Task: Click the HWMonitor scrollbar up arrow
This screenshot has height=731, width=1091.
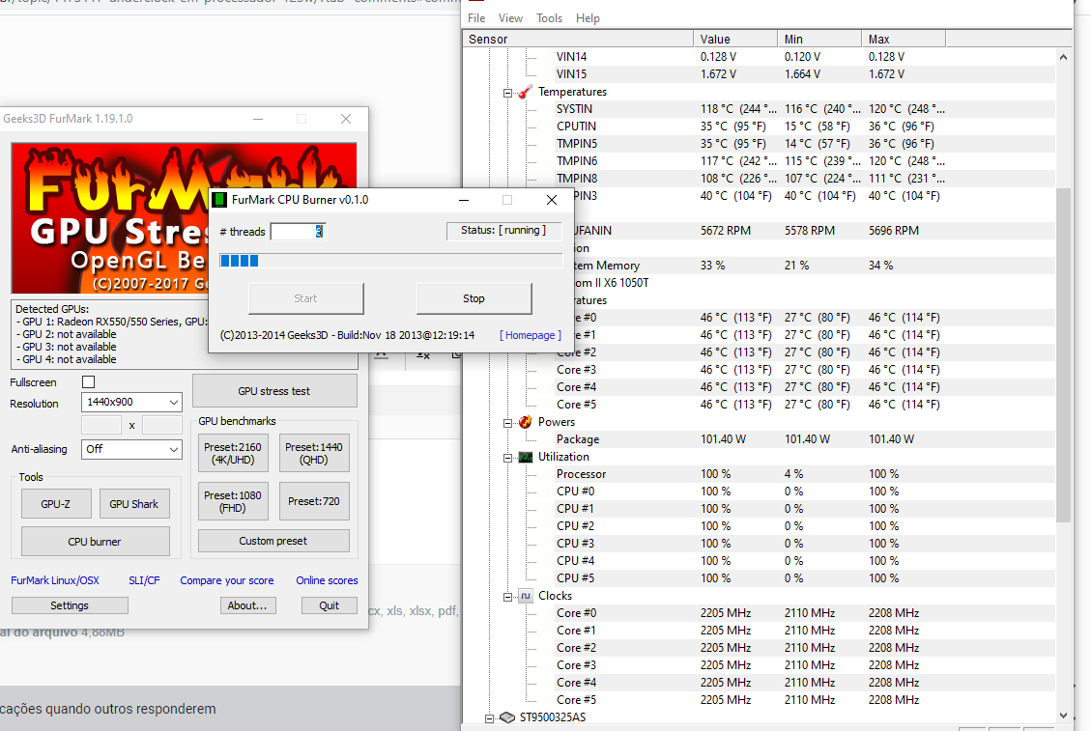Action: [x=1063, y=57]
